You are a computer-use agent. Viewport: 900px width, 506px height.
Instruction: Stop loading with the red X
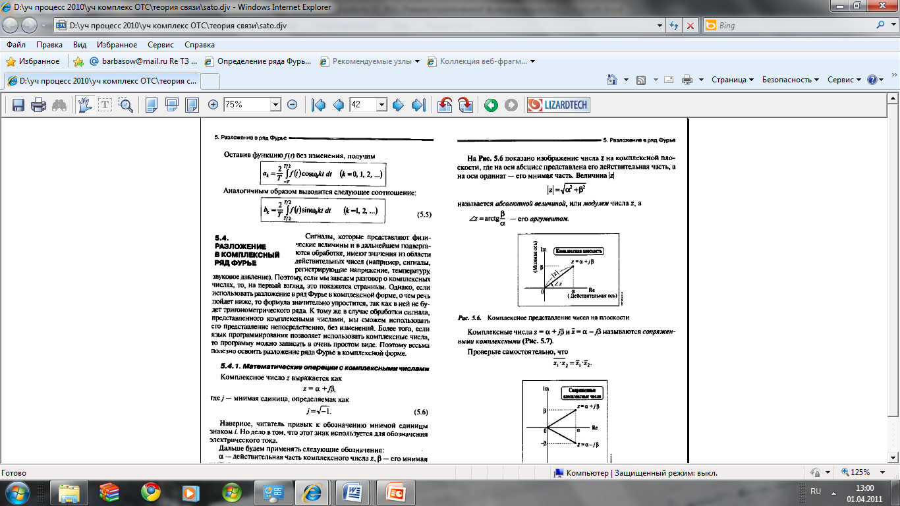pyautogui.click(x=690, y=26)
